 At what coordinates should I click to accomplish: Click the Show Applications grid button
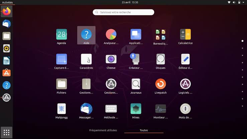(x=6, y=133)
